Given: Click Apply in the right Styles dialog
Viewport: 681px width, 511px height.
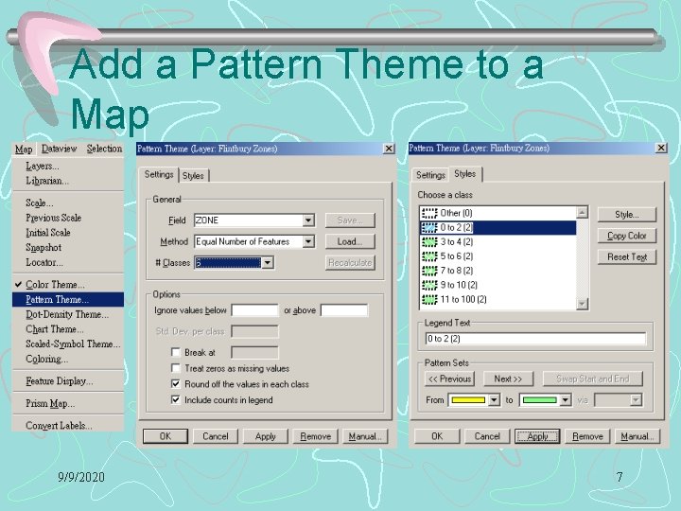Looking at the screenshot, I should 537,436.
